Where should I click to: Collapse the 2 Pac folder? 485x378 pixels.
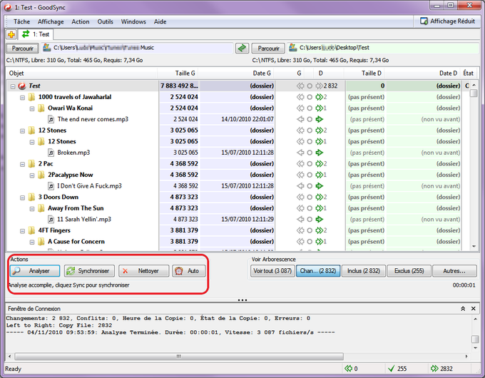click(x=22, y=164)
